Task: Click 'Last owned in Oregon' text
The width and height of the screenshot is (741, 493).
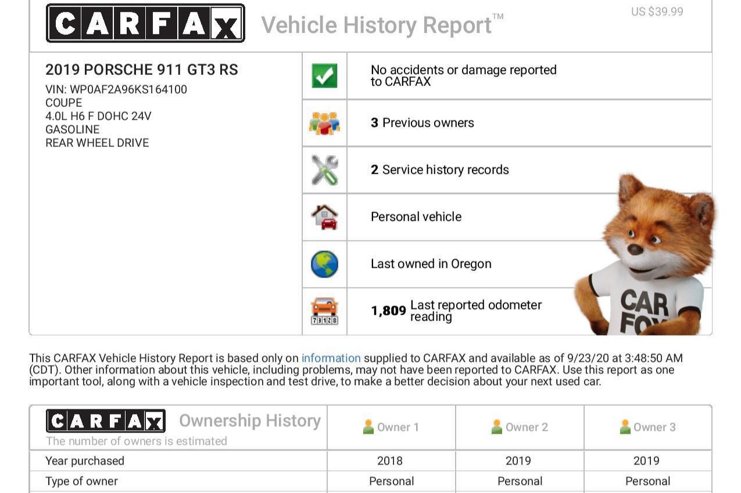Action: (431, 264)
